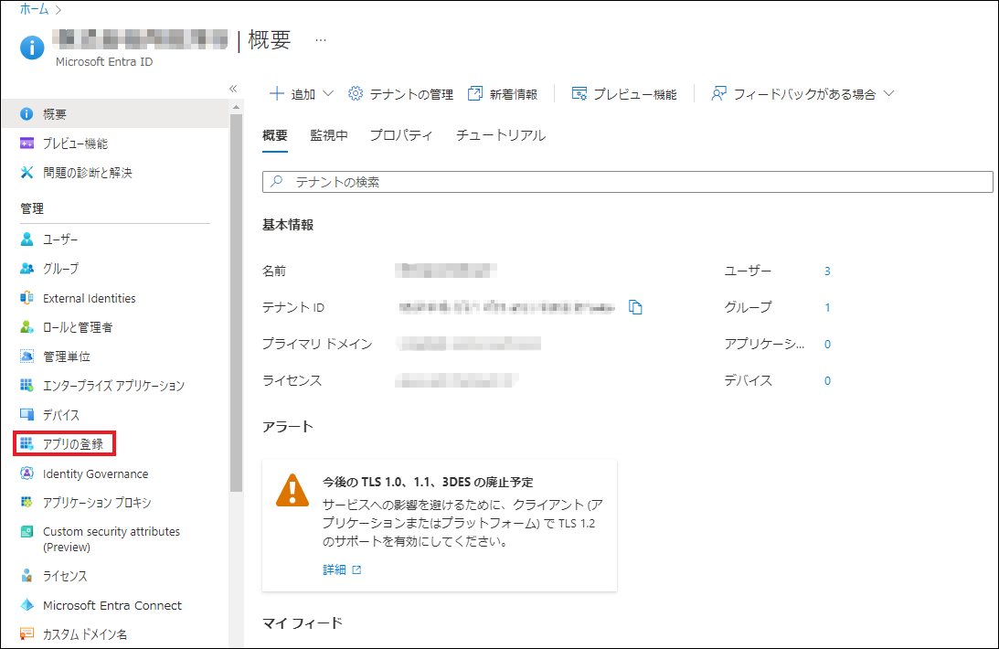This screenshot has height=649, width=999.
Task: Click the ホーム breadcrumb link
Action: [x=34, y=9]
